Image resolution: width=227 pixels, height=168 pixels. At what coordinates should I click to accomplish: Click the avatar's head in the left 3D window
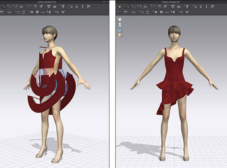pyautogui.click(x=50, y=34)
